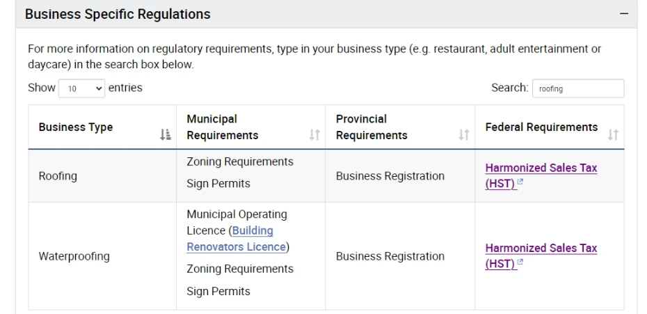Click the Business Specific Regulations heading

(x=118, y=14)
